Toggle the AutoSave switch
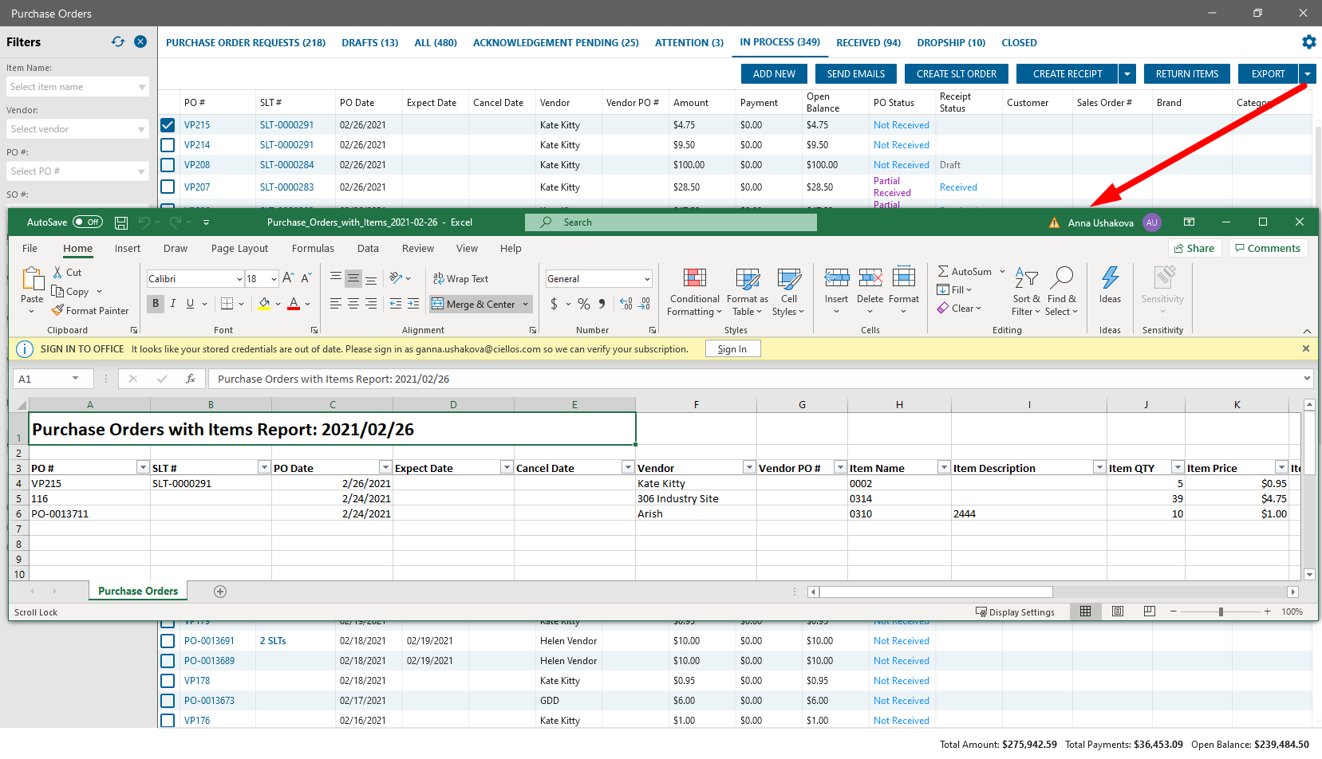Image resolution: width=1322 pixels, height=759 pixels. pyautogui.click(x=88, y=222)
